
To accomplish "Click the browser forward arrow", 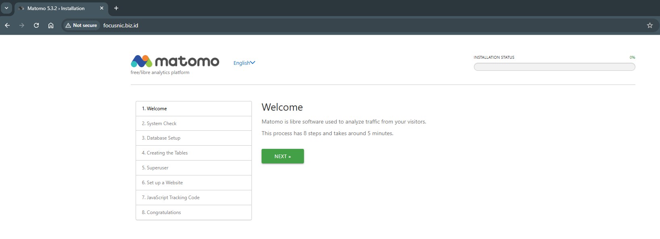I will pyautogui.click(x=22, y=25).
